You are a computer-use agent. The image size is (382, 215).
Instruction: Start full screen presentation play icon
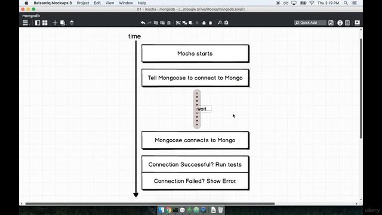click(357, 23)
